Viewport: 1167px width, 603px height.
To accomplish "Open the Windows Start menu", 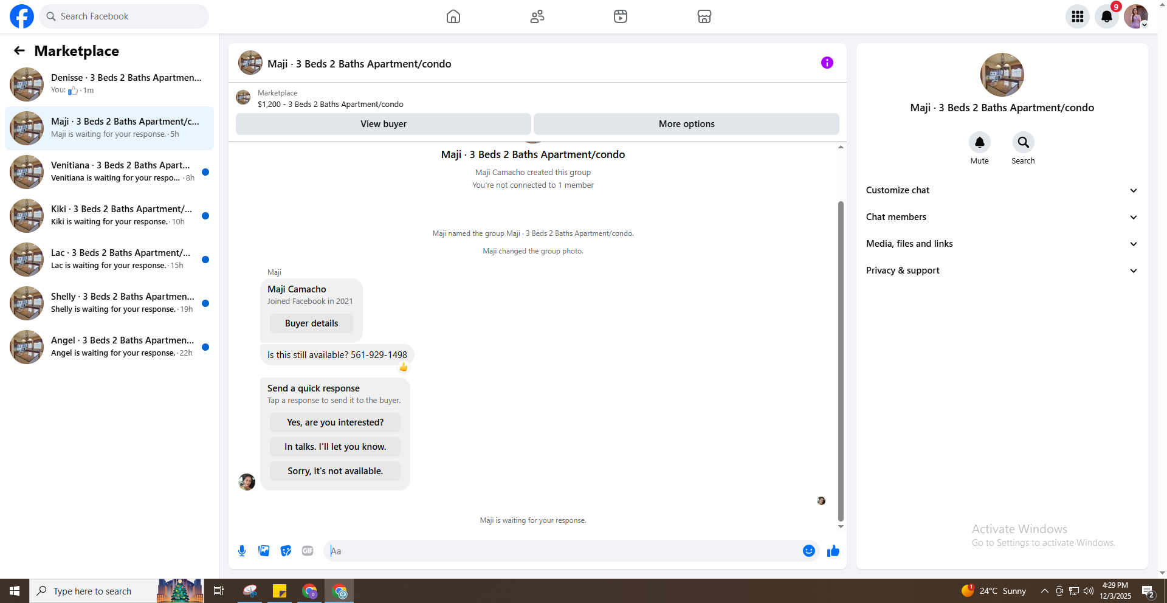I will click(15, 591).
